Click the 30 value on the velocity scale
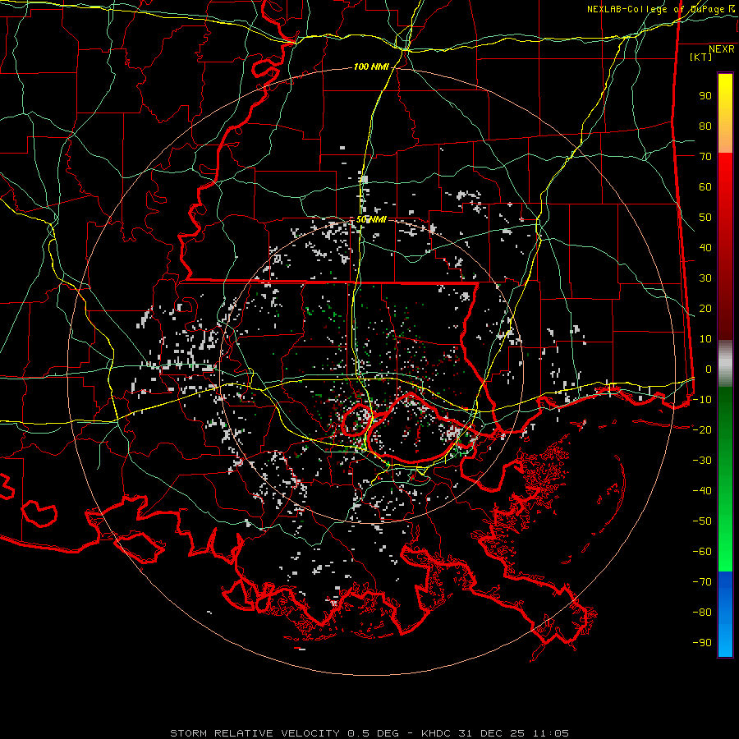 705,278
